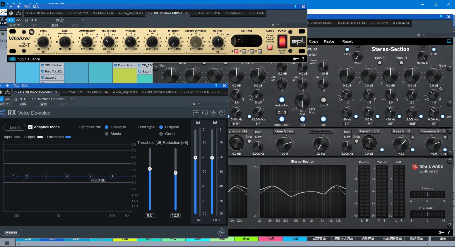Open the Vitalizer preset file icon
The width and height of the screenshot is (455, 247).
[x=26, y=20]
